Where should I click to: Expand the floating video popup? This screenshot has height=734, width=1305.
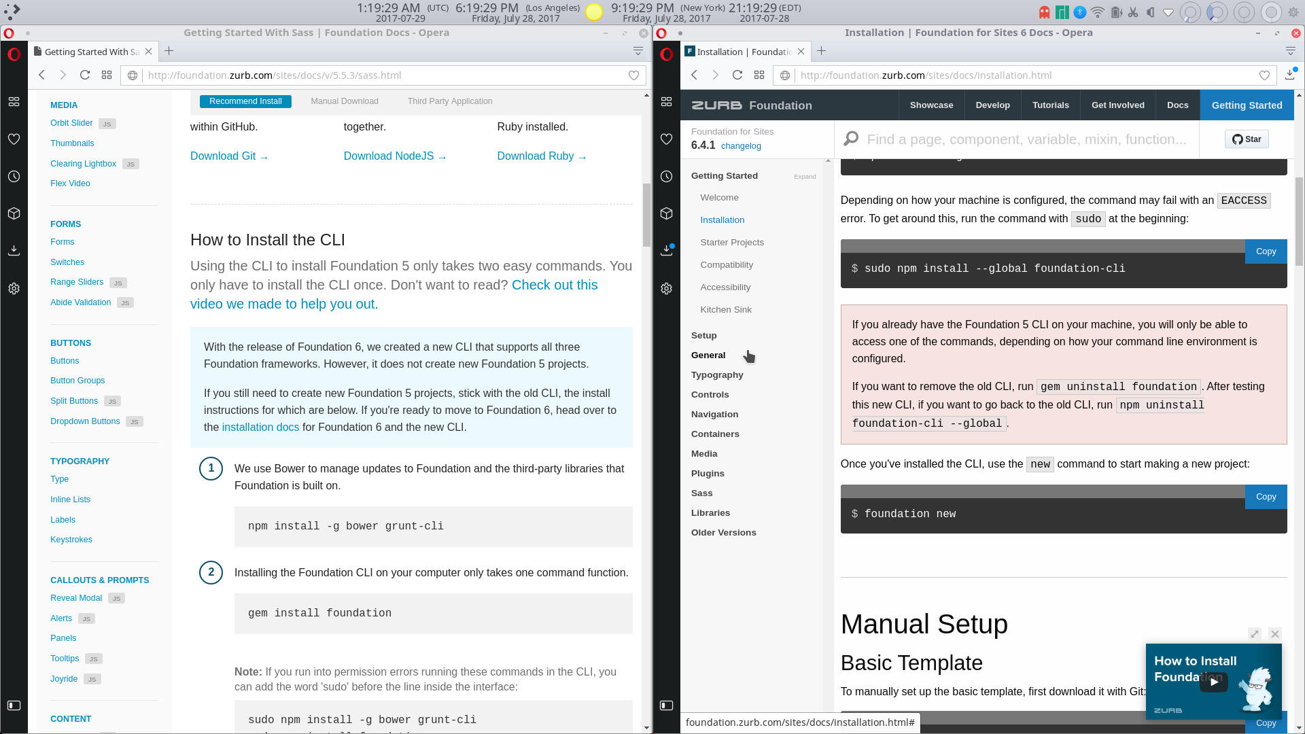click(x=1255, y=634)
